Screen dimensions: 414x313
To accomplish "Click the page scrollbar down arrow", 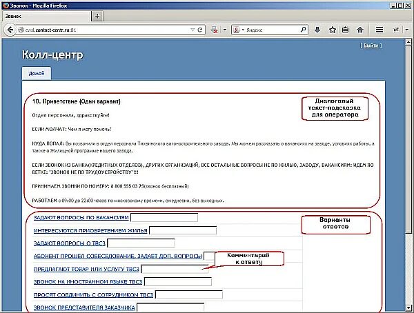I will tap(408, 307).
